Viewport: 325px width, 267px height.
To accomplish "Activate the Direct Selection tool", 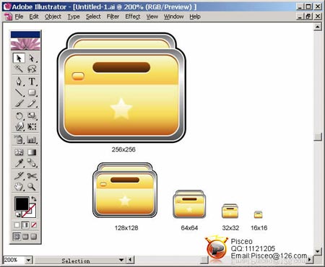I will [32, 58].
